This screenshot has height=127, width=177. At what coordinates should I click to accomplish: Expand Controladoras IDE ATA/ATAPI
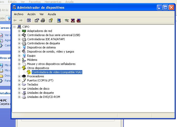[x=19, y=39]
